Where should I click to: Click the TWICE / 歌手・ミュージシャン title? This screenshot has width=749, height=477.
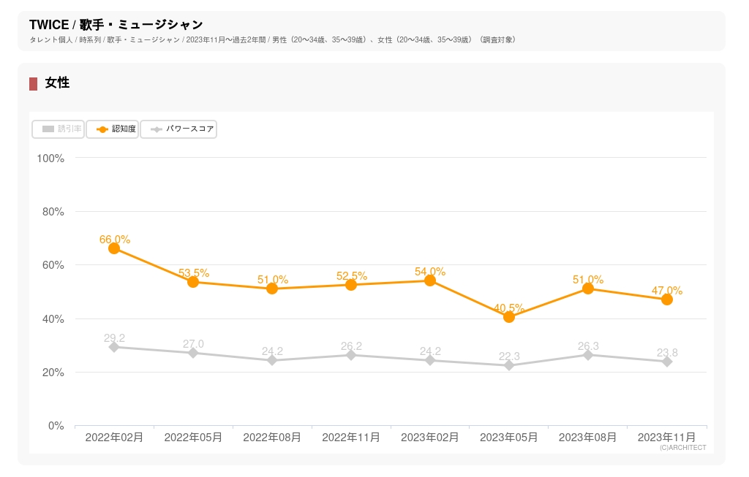(116, 25)
